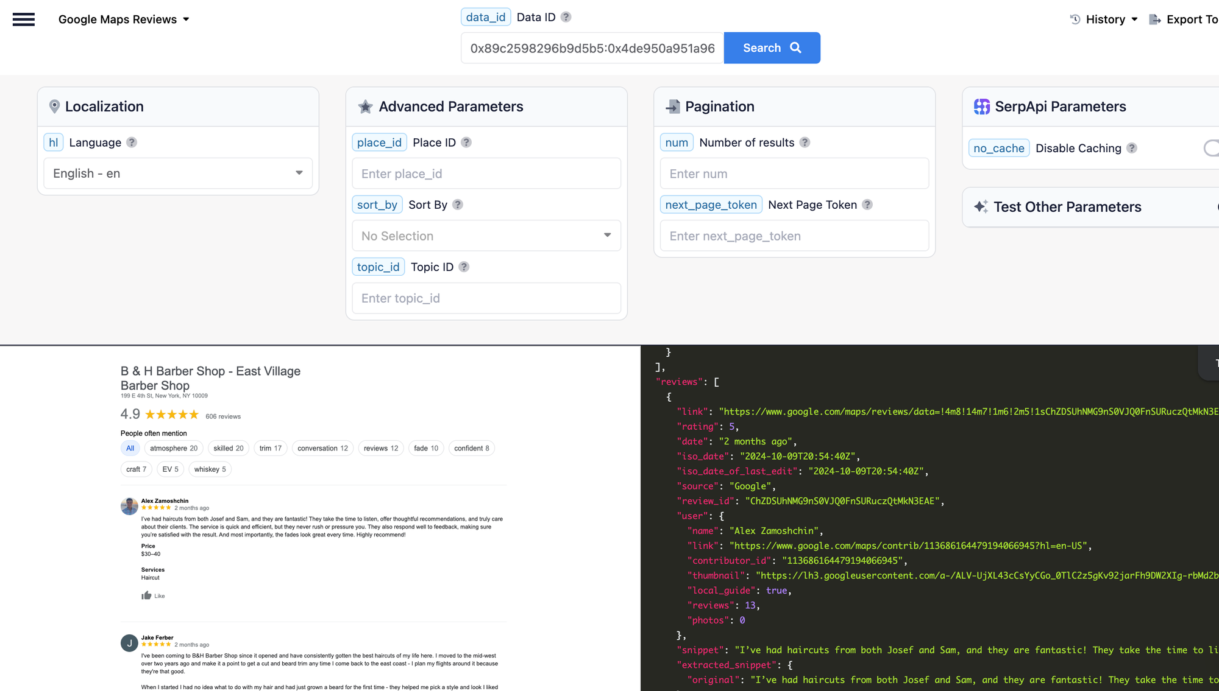Viewport: 1219px width, 691px height.
Task: Expand the Google Maps Reviews engine dropdown
Action: 124,19
